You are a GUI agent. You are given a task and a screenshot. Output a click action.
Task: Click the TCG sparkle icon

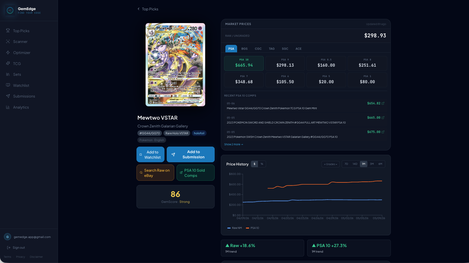(x=8, y=63)
